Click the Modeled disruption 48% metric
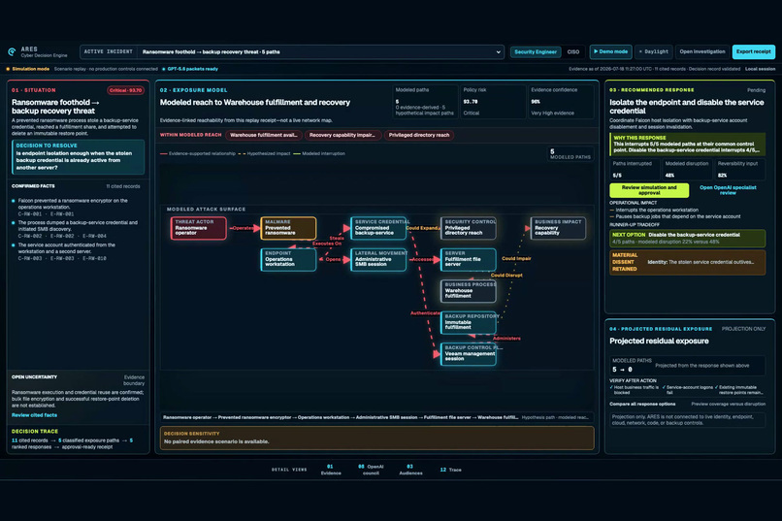This screenshot has height=521, width=782. pos(687,170)
